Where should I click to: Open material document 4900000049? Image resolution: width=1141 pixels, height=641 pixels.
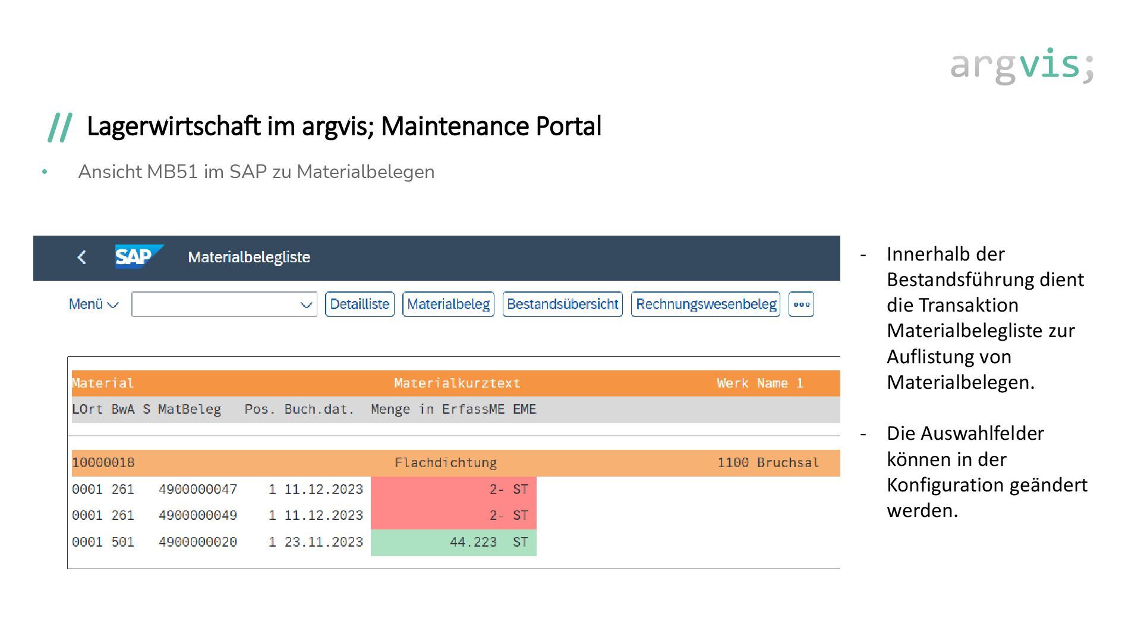tap(198, 516)
